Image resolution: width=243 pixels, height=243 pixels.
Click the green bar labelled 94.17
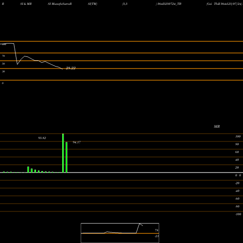pos(67,157)
